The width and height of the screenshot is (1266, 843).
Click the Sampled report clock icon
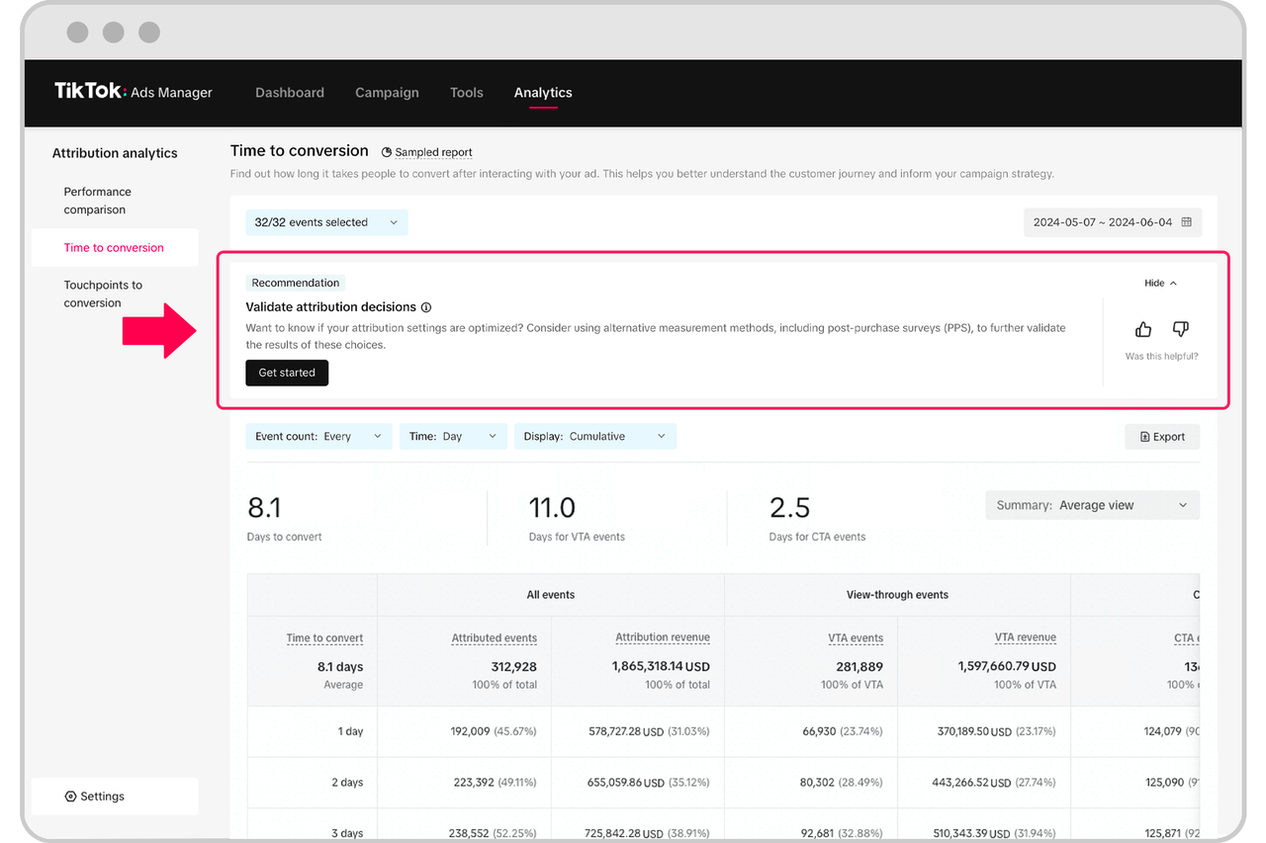tap(388, 152)
